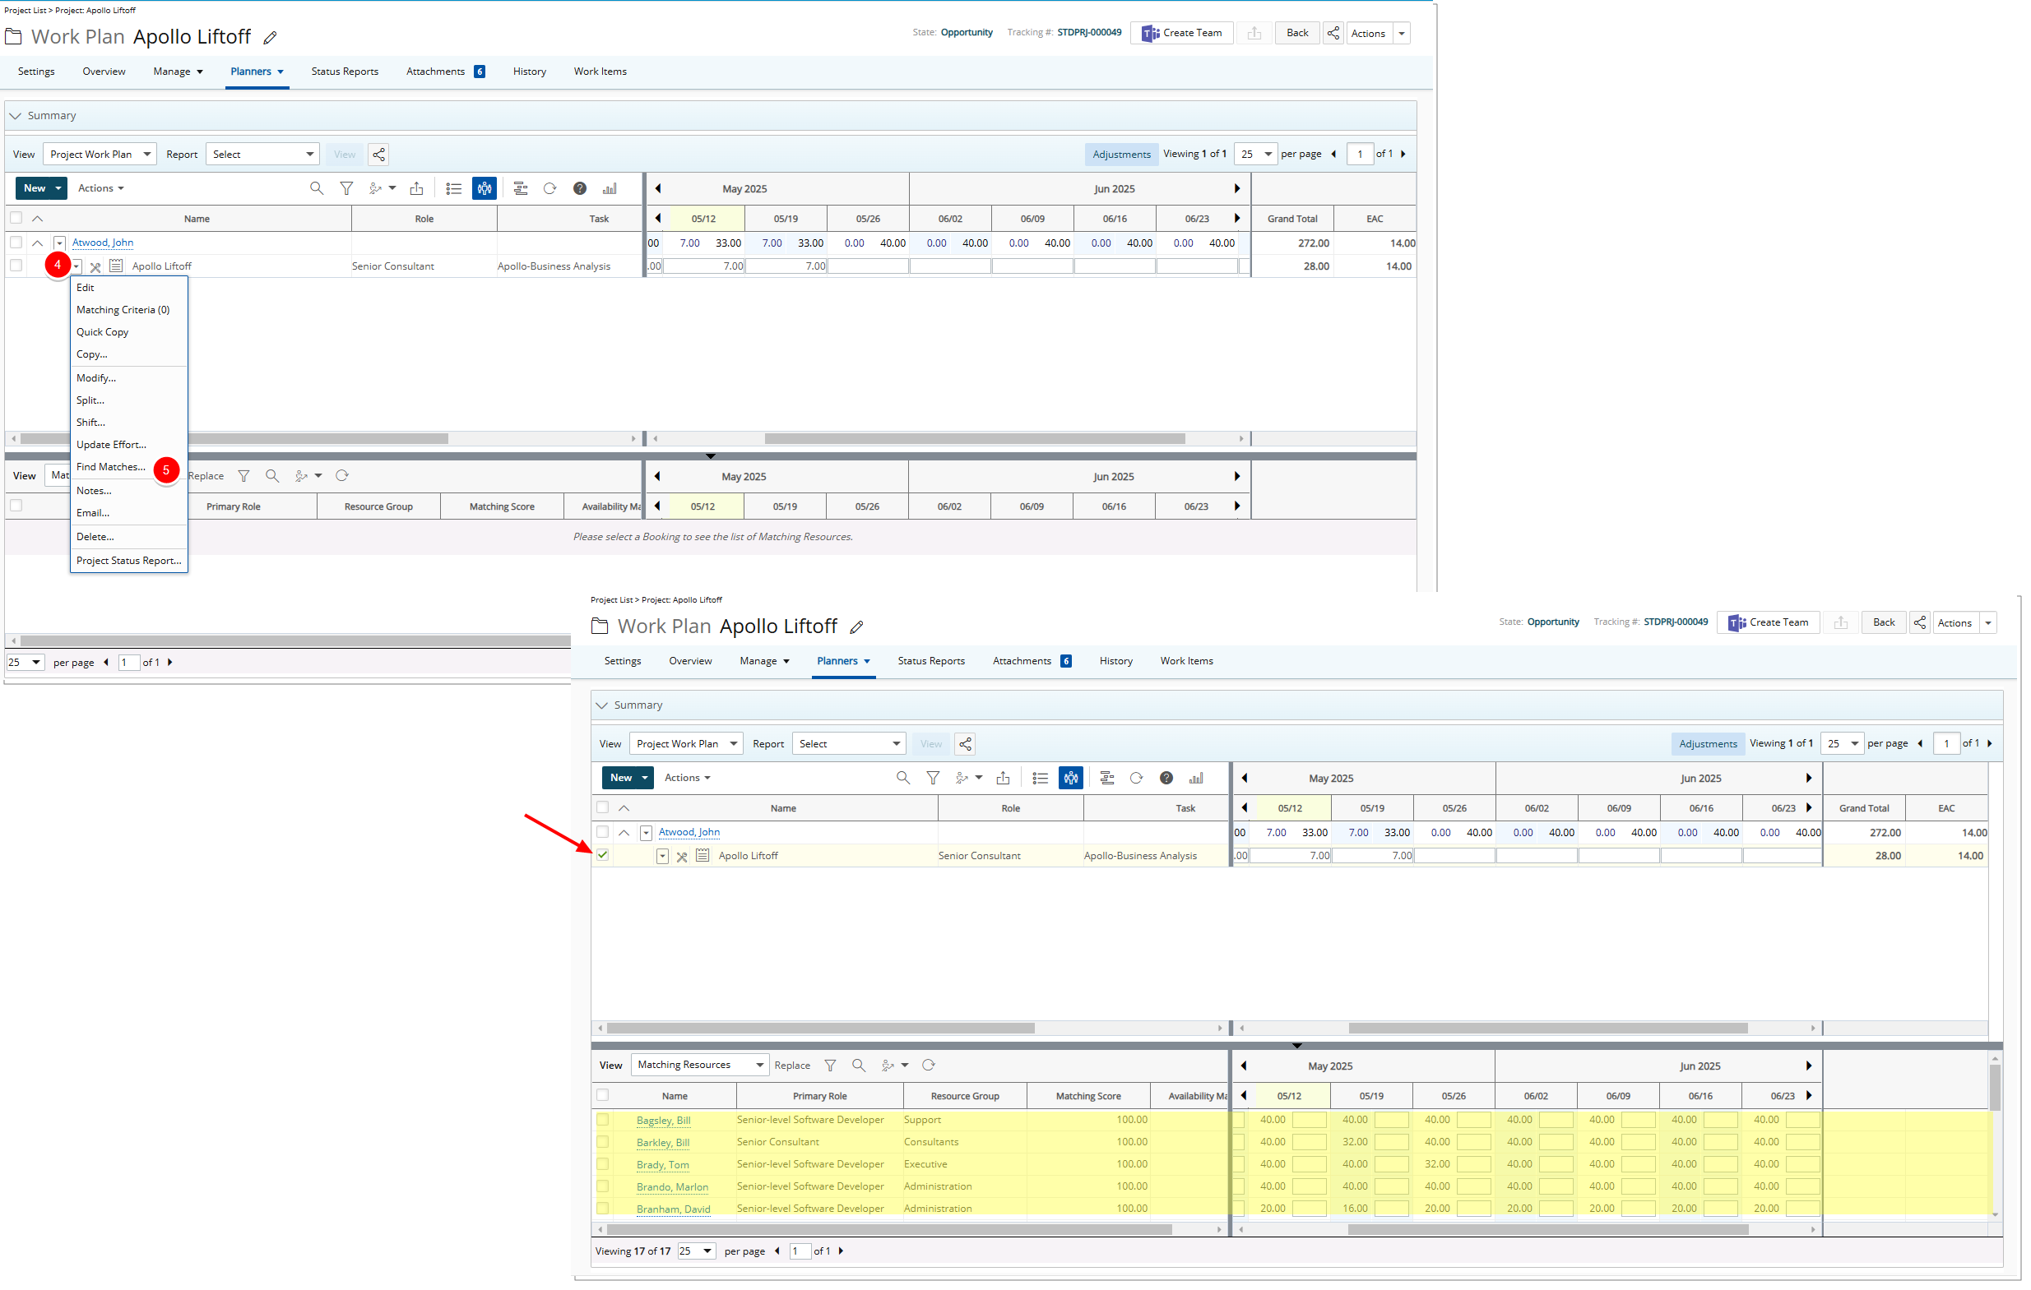The image size is (2031, 1290).
Task: Click search icon in lower Matching Resources toolbar
Action: (859, 1066)
